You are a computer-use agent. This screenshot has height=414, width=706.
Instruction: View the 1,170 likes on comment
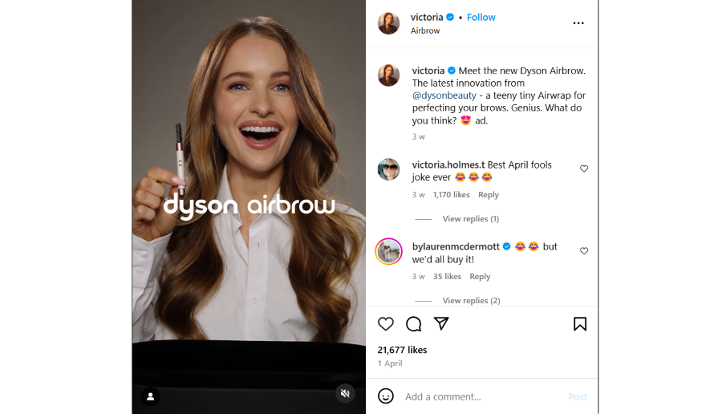451,195
